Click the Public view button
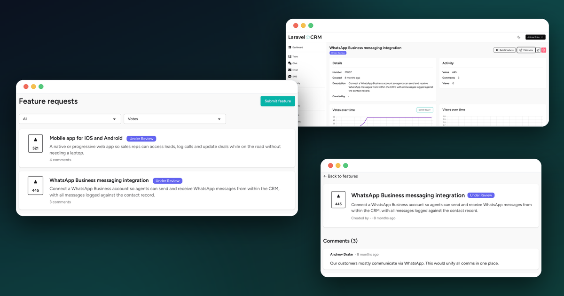Image resolution: width=564 pixels, height=296 pixels. [x=526, y=50]
